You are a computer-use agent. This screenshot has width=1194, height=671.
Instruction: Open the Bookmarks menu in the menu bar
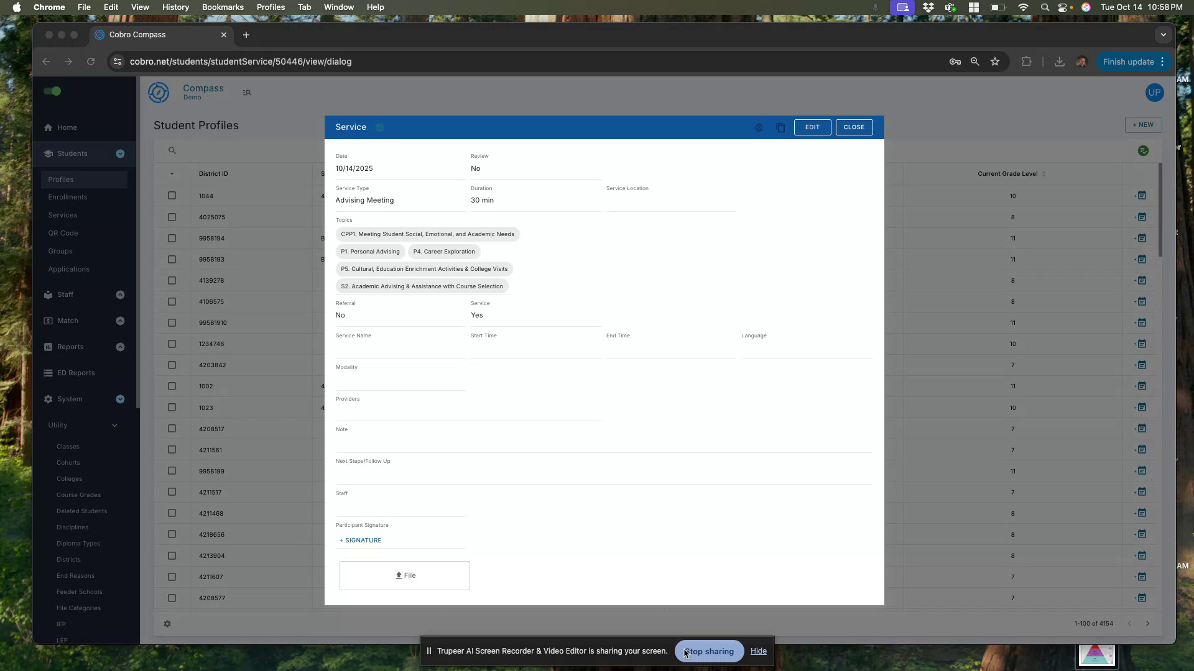click(x=222, y=7)
